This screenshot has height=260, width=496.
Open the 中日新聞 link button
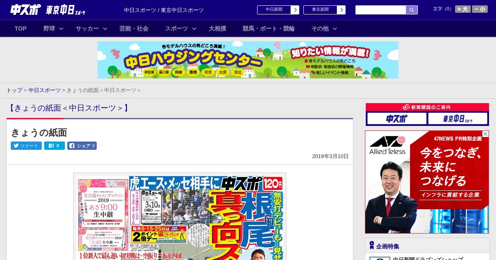tap(274, 10)
